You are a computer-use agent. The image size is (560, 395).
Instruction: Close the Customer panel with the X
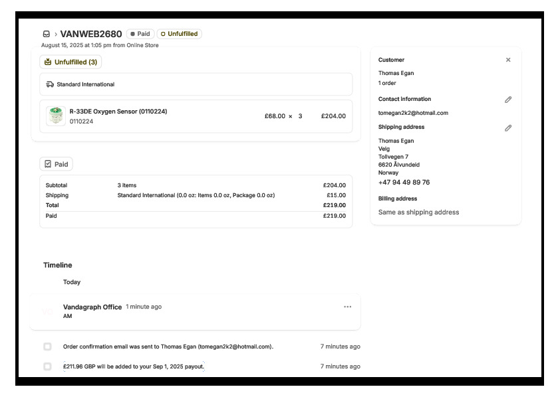coord(508,60)
